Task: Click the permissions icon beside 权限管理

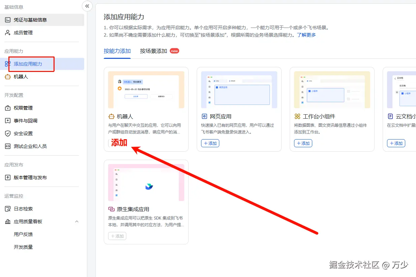Action: [8, 108]
